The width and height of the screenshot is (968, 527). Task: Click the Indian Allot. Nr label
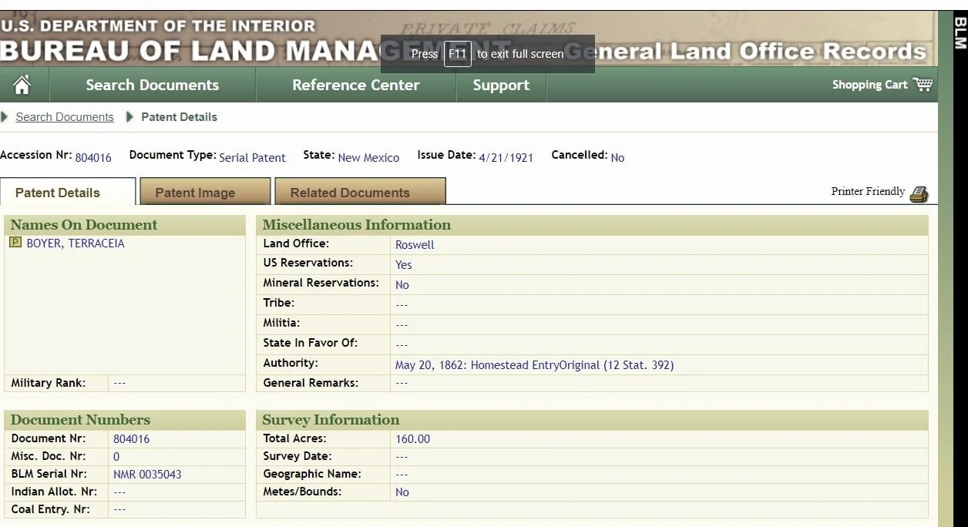[54, 492]
